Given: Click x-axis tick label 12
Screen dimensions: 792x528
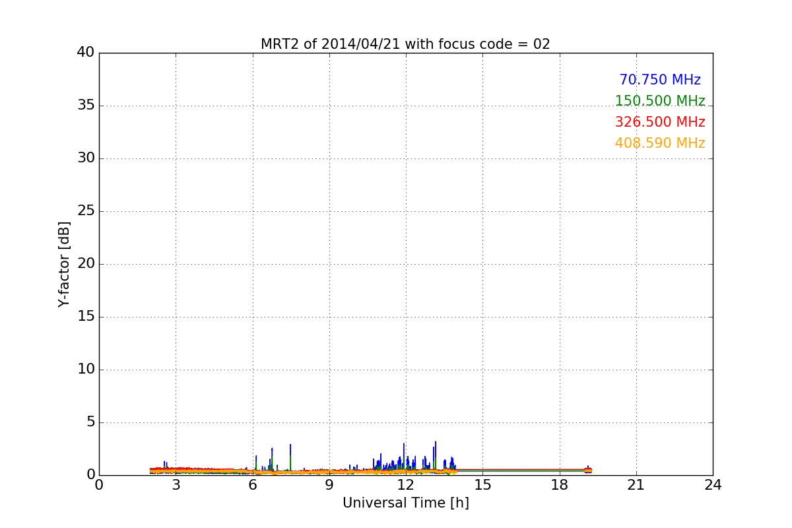Looking at the screenshot, I should point(406,485).
